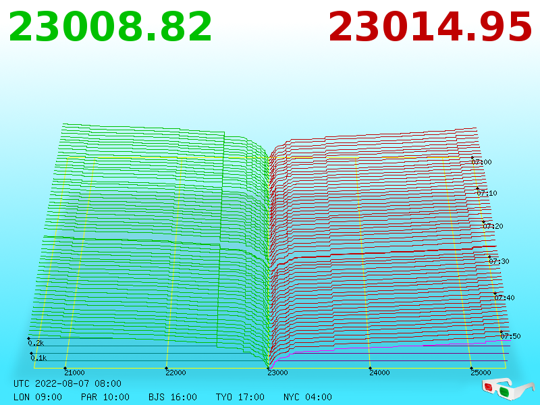Click the 07:20 time axis marker
540x405 pixels.
[493, 226]
